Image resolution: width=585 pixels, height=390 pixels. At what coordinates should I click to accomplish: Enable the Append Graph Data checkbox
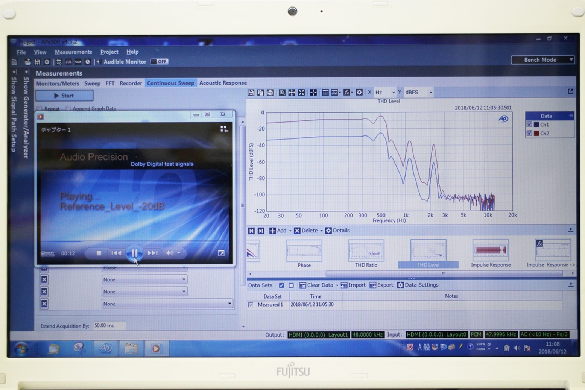coord(68,109)
